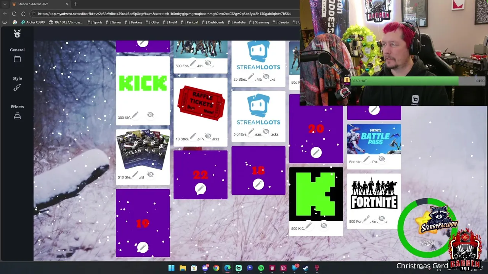Switch to the Effects sidebar section
488x274 pixels.
[17, 107]
